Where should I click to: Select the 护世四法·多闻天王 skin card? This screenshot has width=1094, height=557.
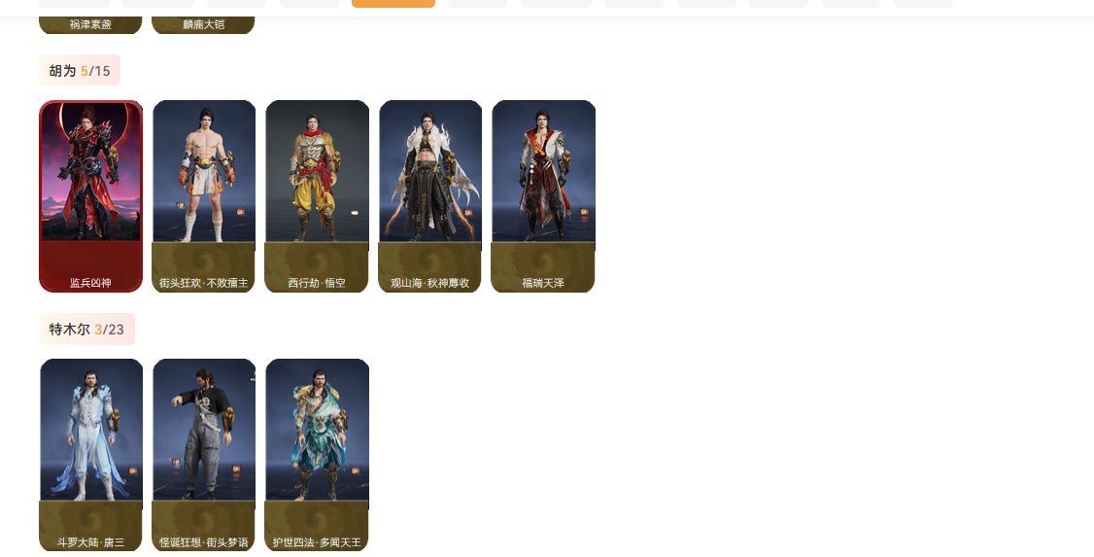[x=317, y=455]
